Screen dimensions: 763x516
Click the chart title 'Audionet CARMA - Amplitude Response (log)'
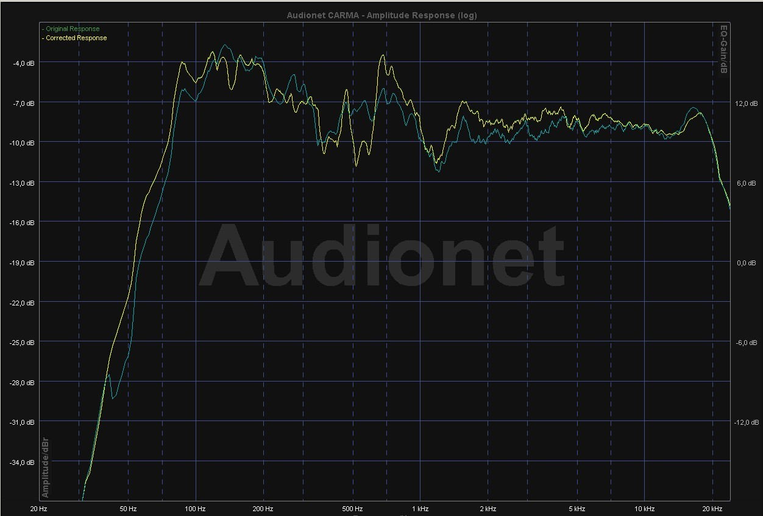click(x=381, y=16)
